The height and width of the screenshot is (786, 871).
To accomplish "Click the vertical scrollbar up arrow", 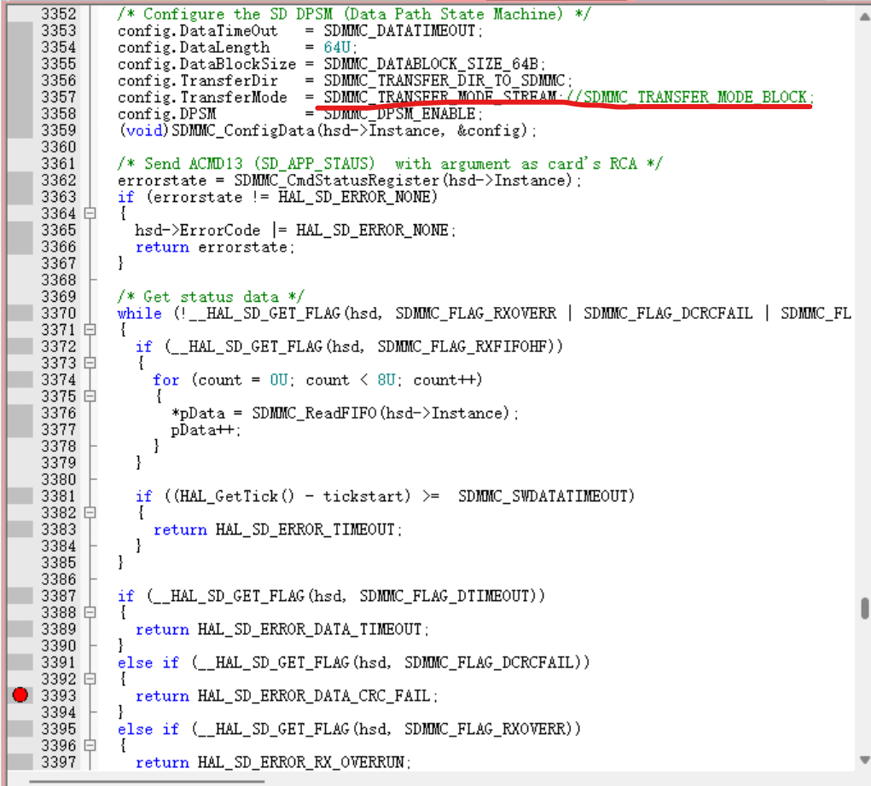I will click(864, 16).
